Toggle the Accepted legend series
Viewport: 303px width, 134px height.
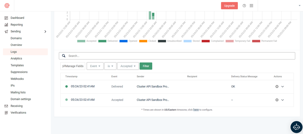click(x=87, y=41)
